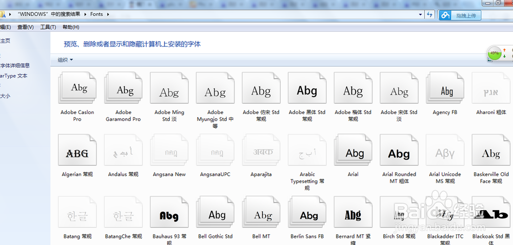Select the Aparajita font icon
Image resolution: width=513 pixels, height=245 pixels.
click(261, 150)
